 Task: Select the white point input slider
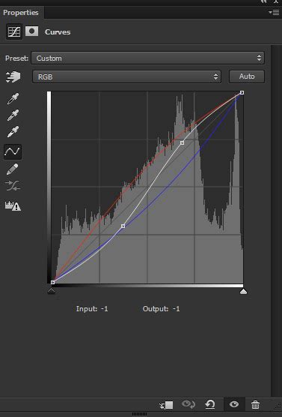(243, 291)
